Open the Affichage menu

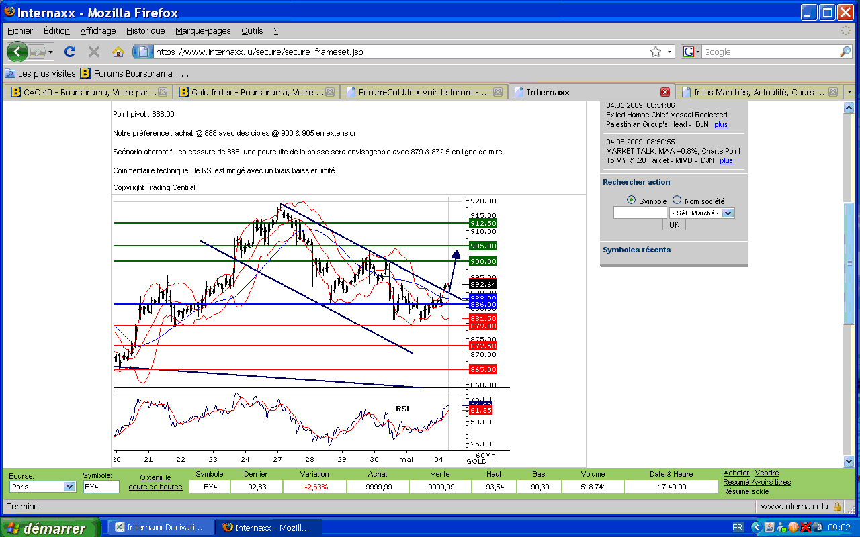[x=98, y=30]
